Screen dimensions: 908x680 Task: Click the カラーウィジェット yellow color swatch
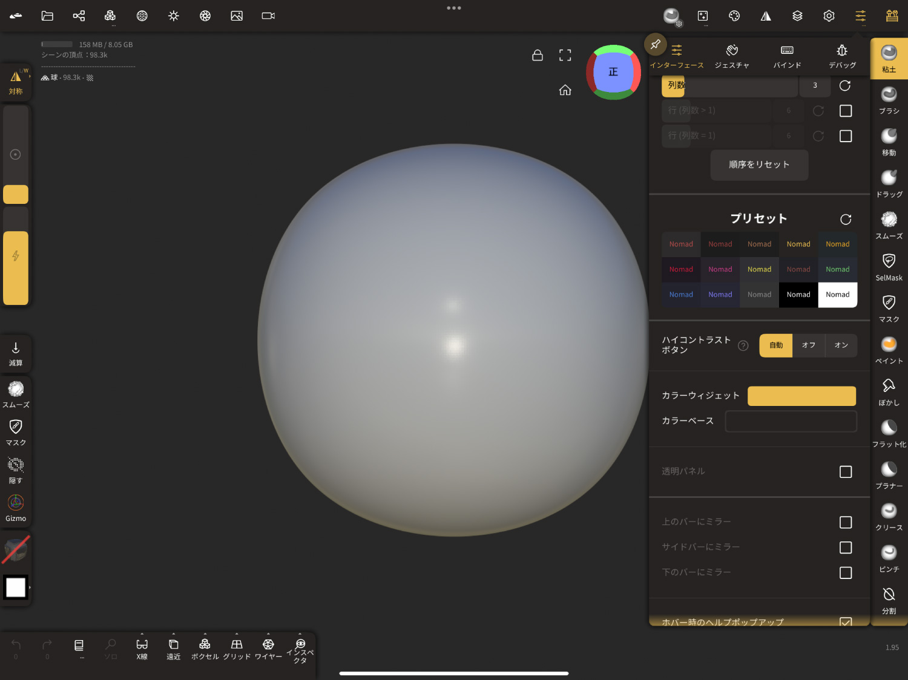(801, 396)
